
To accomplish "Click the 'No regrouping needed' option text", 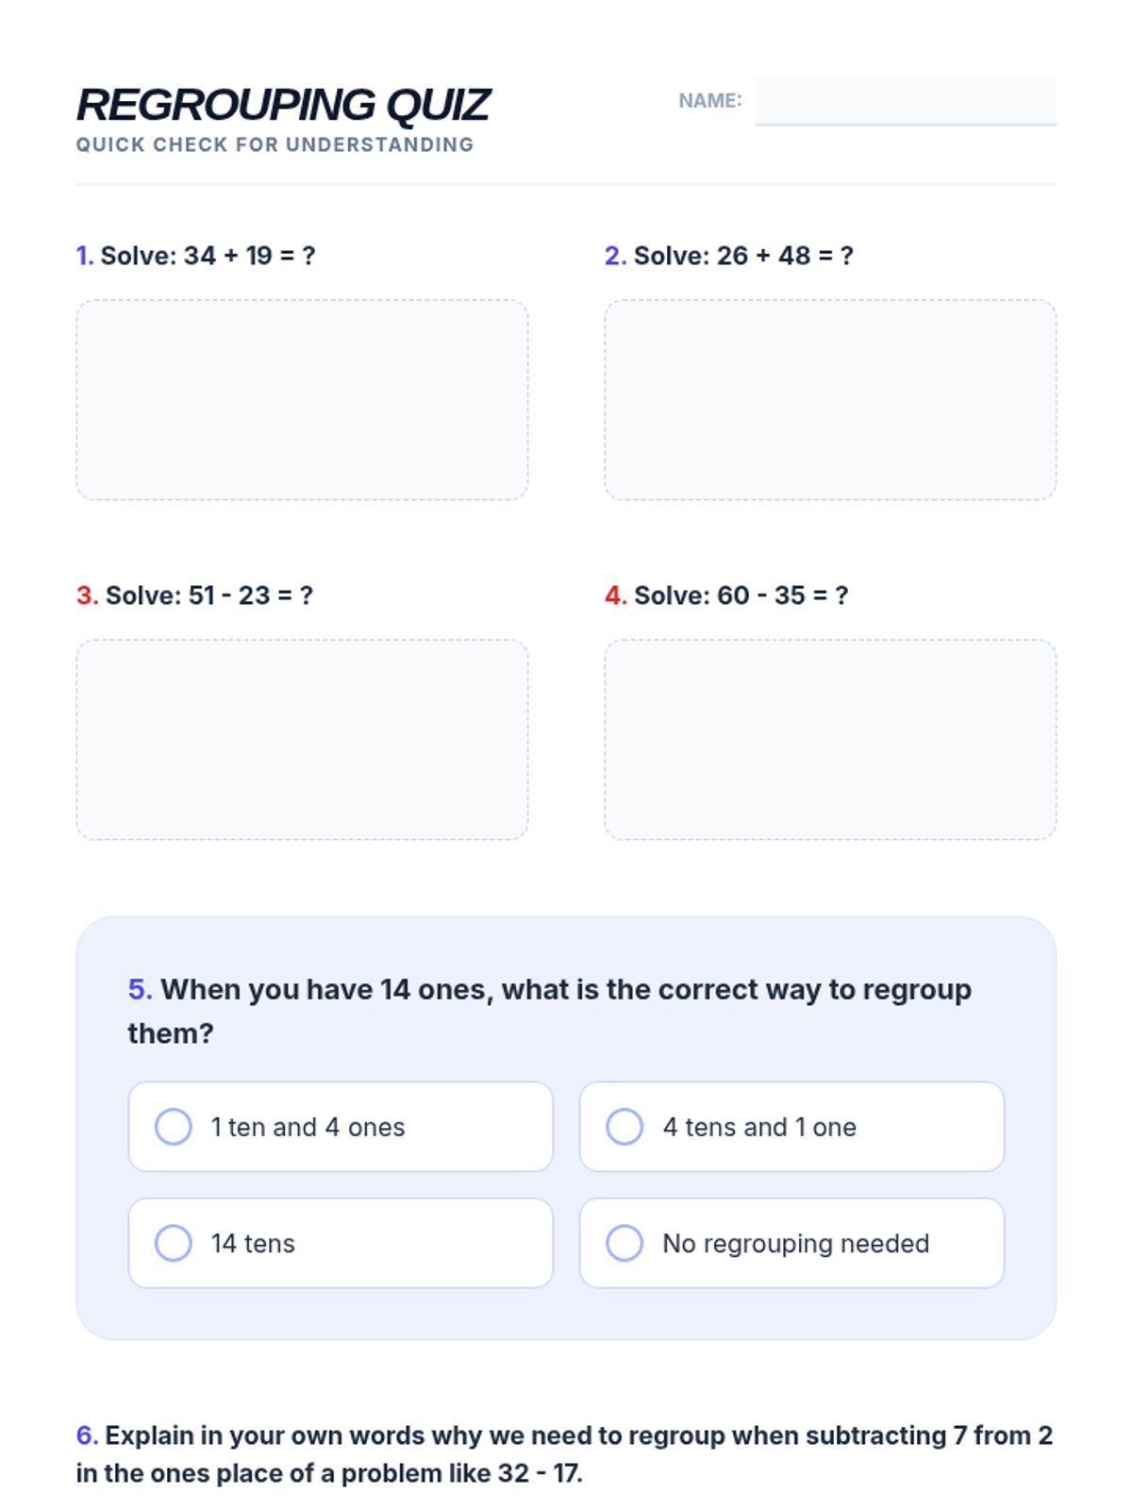I will click(795, 1244).
